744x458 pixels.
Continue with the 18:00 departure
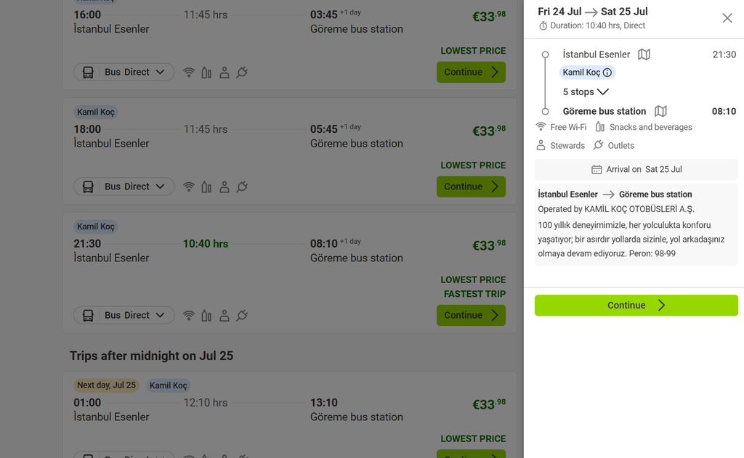[471, 187]
